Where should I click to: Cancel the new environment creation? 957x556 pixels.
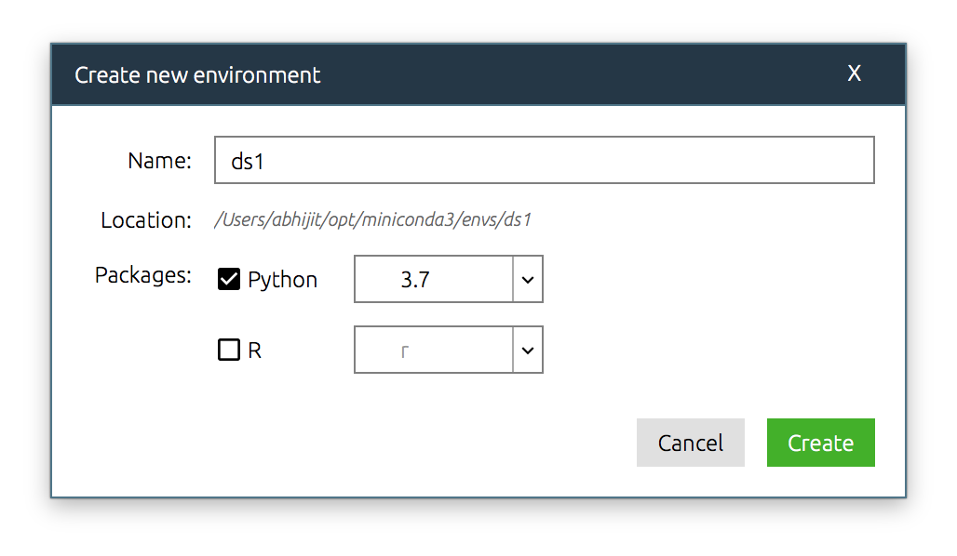pyautogui.click(x=690, y=443)
